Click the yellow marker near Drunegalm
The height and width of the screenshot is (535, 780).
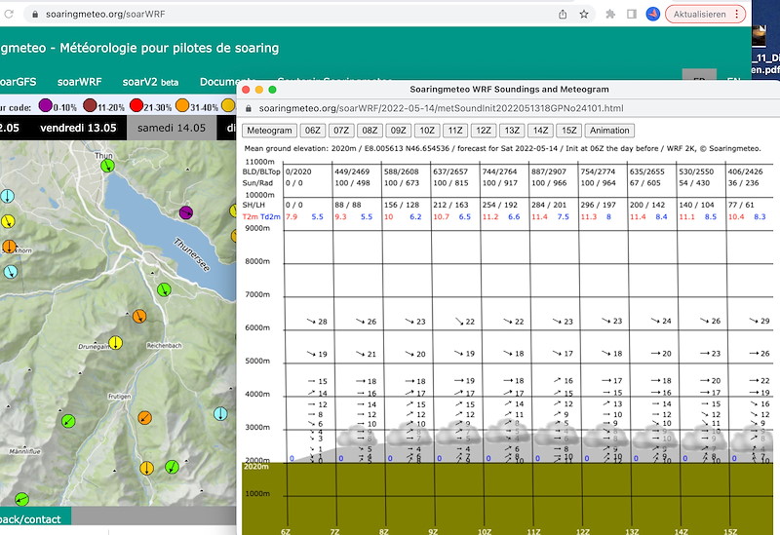115,343
